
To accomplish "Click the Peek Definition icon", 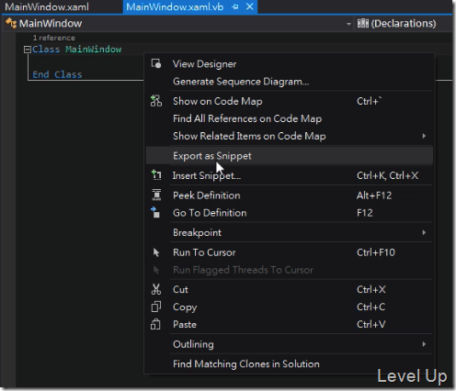I will click(x=156, y=195).
